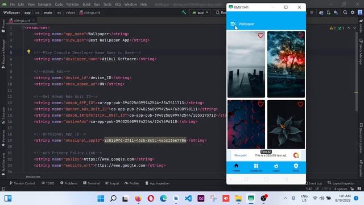Screen dimensions: 364x205
Task: Open Visual Studio Code from the taskbar
Action: click(188, 198)
